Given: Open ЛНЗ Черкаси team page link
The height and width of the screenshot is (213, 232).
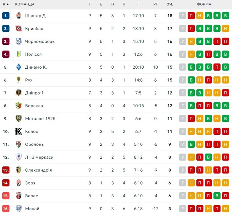Looking at the screenshot, I should (x=39, y=157).
